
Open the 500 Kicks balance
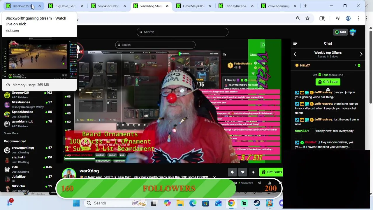click(x=340, y=32)
